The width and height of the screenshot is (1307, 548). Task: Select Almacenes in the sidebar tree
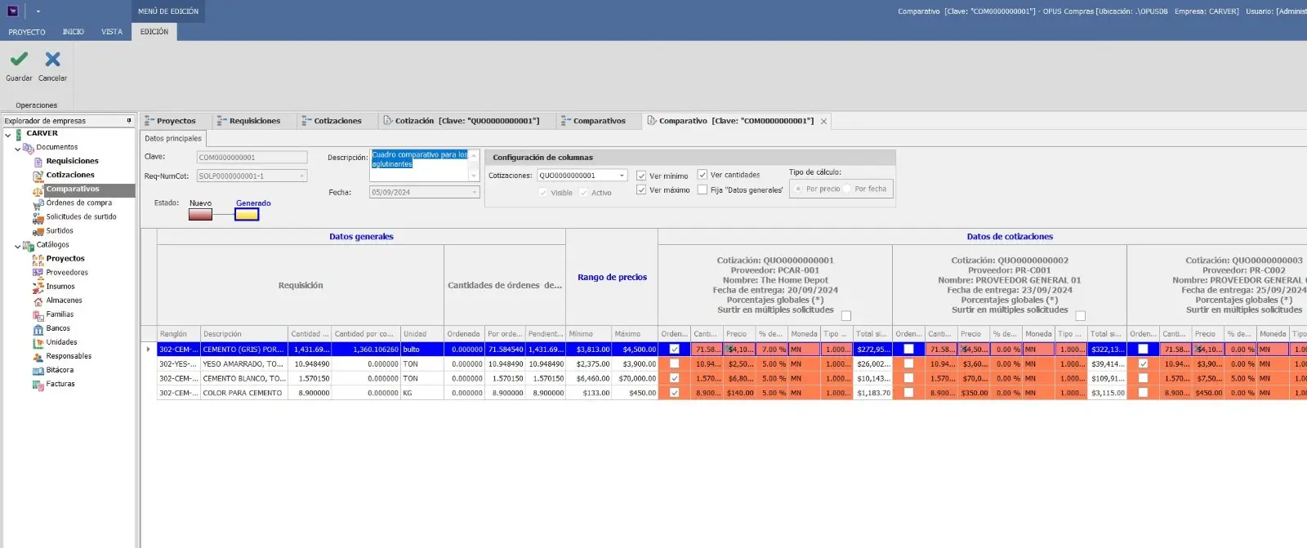tap(64, 301)
